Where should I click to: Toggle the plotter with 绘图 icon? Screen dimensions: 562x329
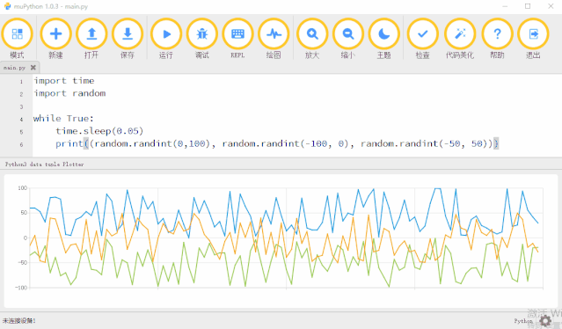pos(274,34)
